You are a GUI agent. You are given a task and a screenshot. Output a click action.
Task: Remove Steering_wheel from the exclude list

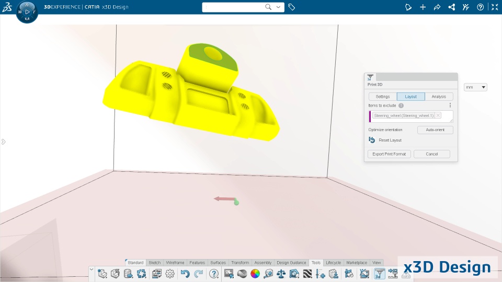click(438, 115)
